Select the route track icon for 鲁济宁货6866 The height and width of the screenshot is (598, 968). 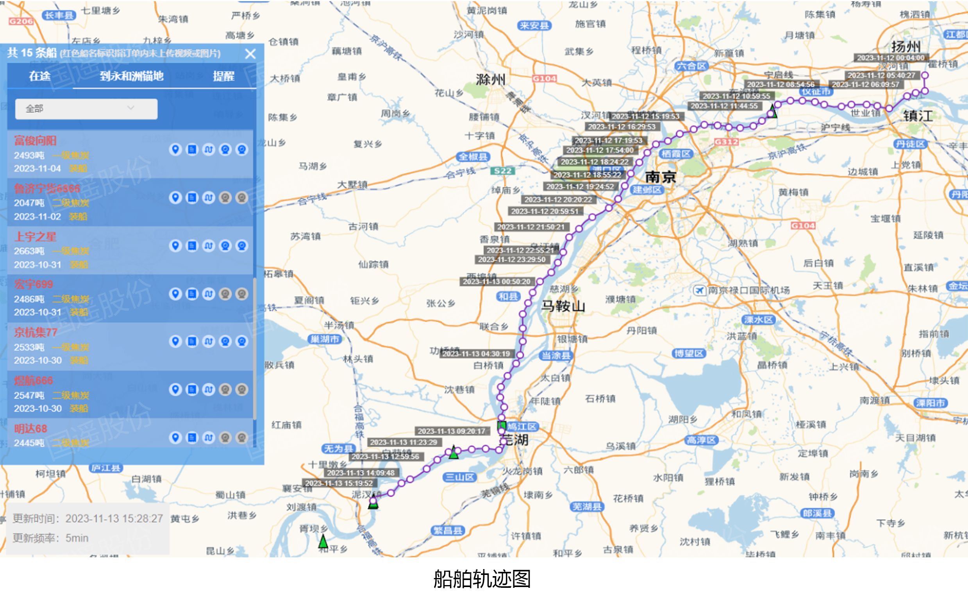pos(209,198)
